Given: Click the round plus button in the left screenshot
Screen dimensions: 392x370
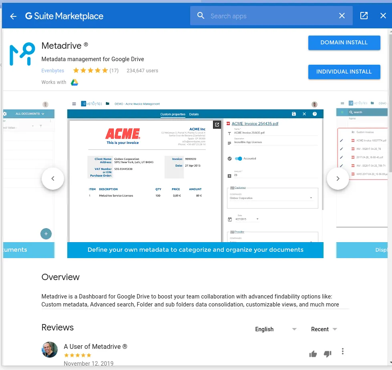Looking at the screenshot, I should point(46,234).
